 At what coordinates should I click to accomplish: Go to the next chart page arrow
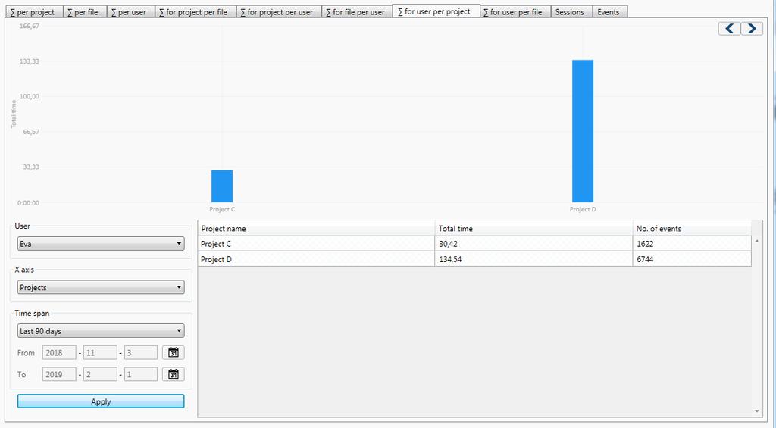click(751, 29)
